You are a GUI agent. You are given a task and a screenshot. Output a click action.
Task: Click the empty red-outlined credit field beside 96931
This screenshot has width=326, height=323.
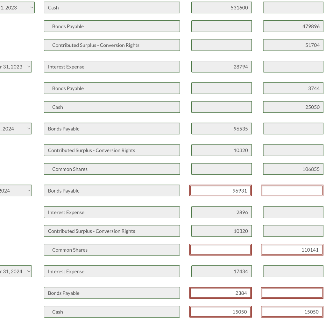point(292,191)
